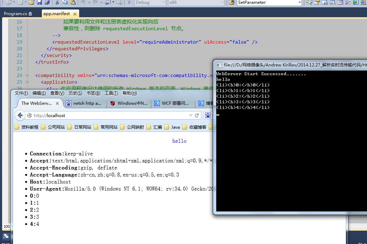Switch to the WCF 部署问... browser tab
367x244 pixels.
point(173,103)
